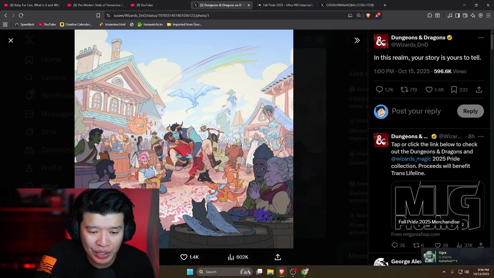Close the photo viewer with the X icon
494x278 pixels.
11,40
